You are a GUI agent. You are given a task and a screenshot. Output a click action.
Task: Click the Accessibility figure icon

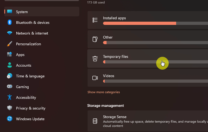pos(10,97)
